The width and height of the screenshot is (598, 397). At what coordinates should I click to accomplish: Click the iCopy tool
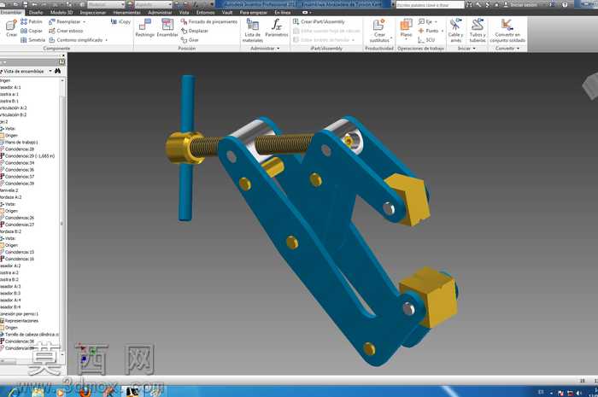pos(120,21)
